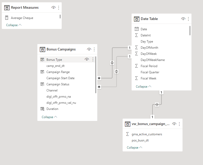Click the calendar icon beside Date field
This screenshot has width=203, height=165.
136,29
